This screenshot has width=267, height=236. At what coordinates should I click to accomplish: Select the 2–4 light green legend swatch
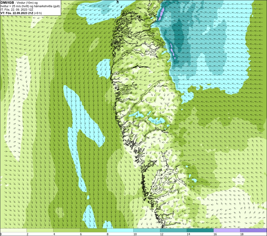pyautogui.click(x=40, y=230)
